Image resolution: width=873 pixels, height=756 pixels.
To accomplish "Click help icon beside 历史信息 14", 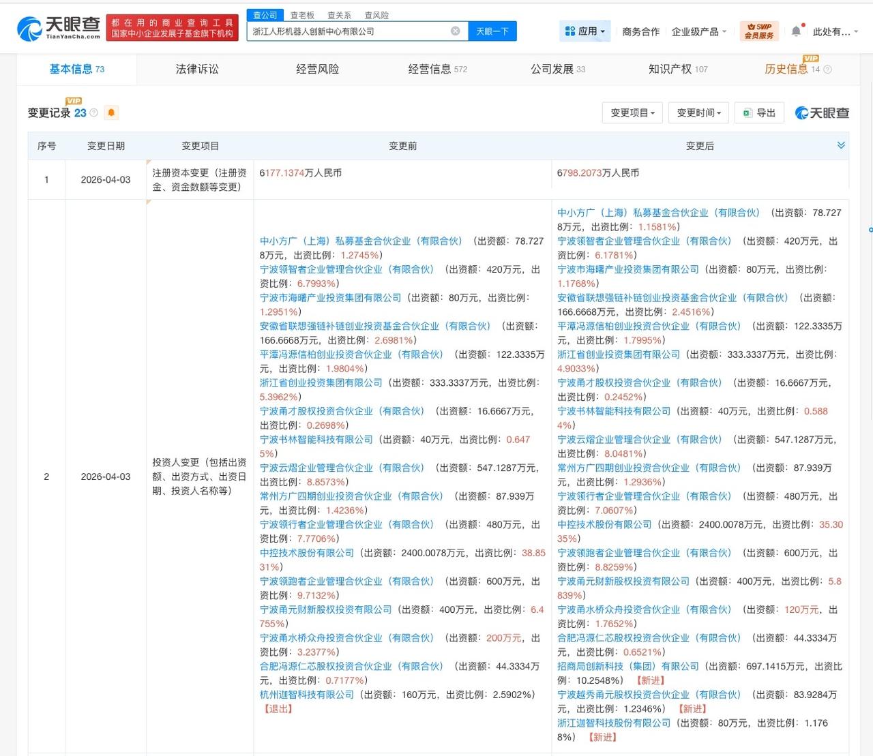I will click(x=827, y=70).
